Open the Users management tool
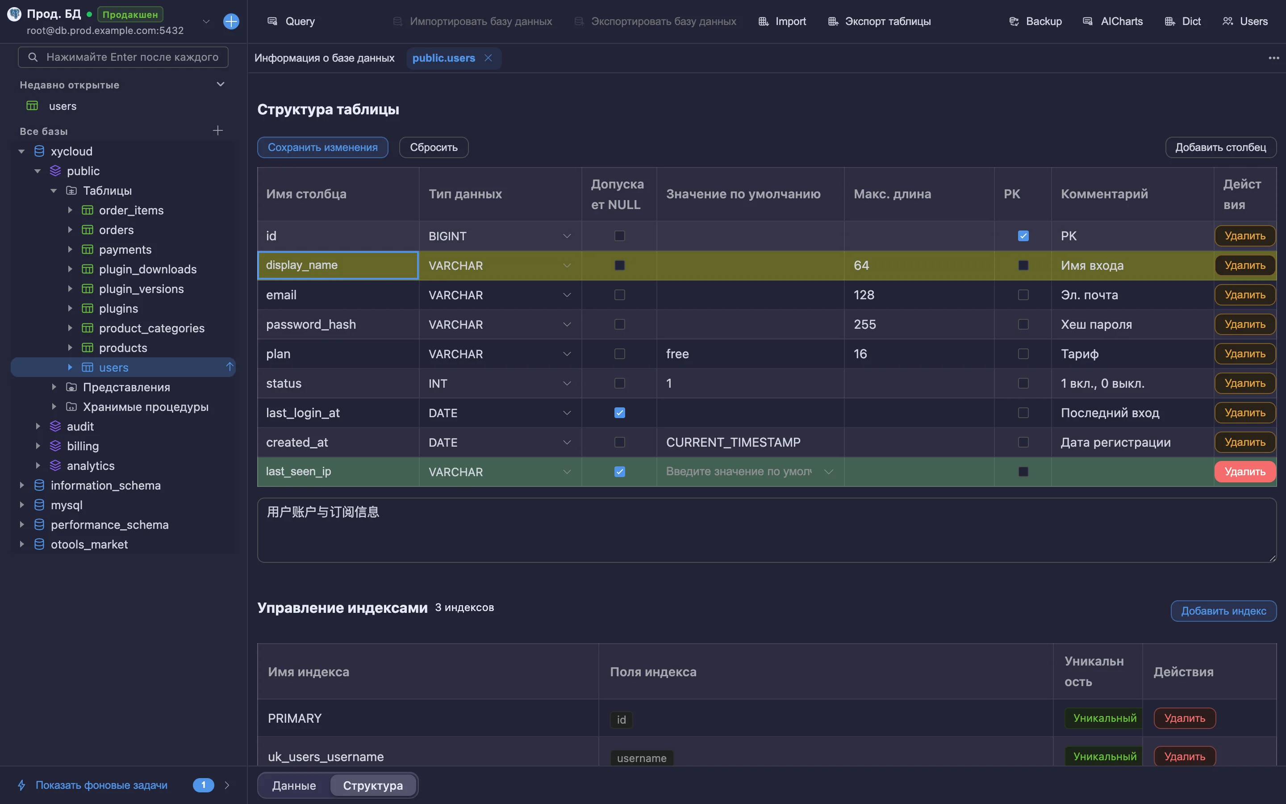The width and height of the screenshot is (1286, 804). click(1245, 21)
